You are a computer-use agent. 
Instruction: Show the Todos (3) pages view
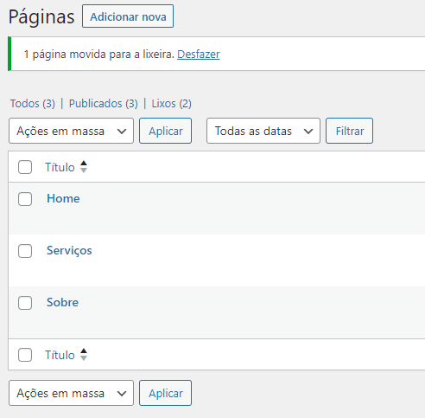(x=33, y=104)
